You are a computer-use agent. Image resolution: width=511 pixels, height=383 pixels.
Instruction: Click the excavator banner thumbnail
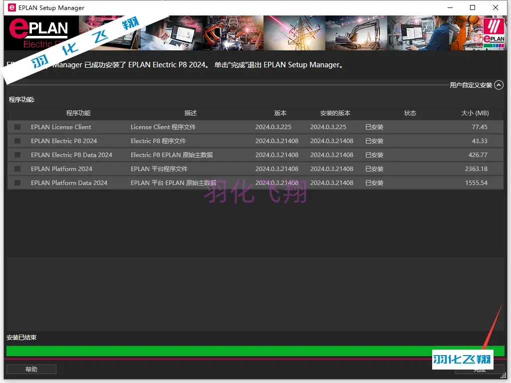coord(356,33)
